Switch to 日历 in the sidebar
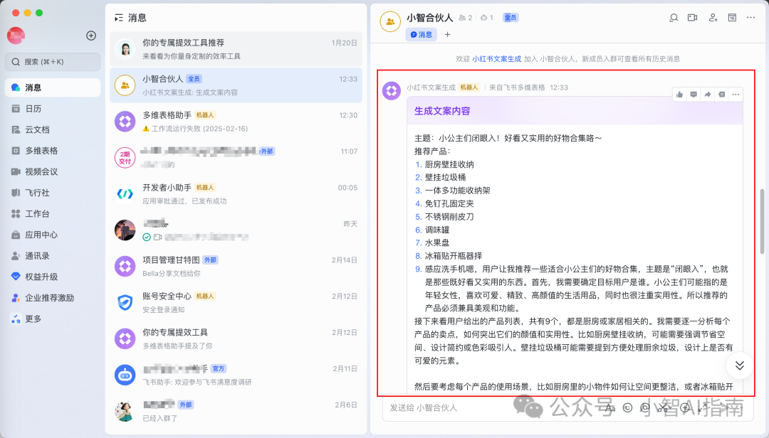This screenshot has height=438, width=769. coord(33,109)
